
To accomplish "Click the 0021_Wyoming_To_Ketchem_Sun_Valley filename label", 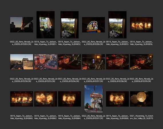I will [141, 117].
